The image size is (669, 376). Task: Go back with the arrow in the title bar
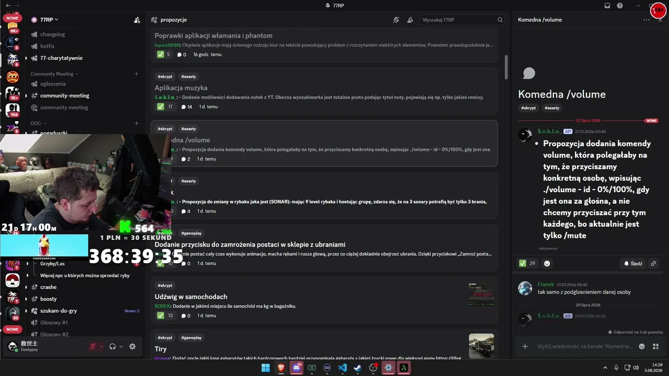pos(8,5)
